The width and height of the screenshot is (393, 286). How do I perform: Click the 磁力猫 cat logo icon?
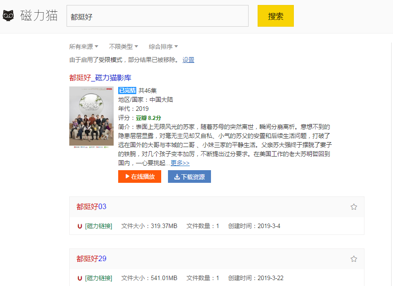coord(8,15)
